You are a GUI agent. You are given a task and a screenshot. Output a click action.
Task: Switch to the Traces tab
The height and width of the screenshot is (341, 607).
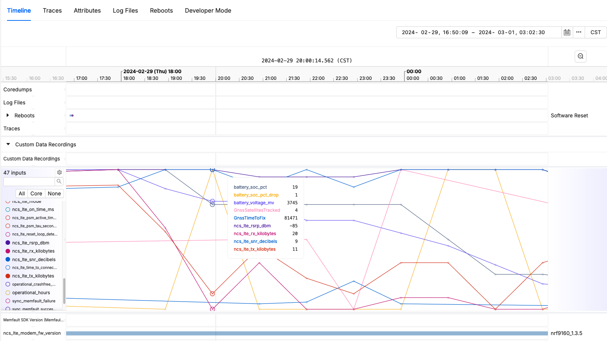tap(52, 10)
